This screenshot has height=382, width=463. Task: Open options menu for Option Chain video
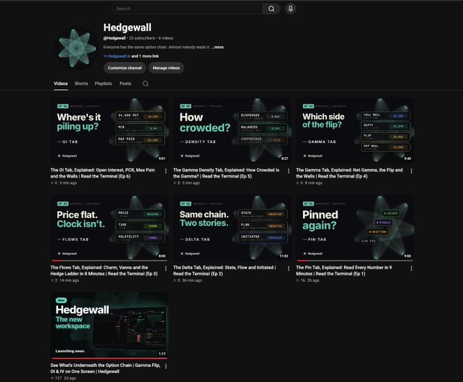pyautogui.click(x=165, y=366)
